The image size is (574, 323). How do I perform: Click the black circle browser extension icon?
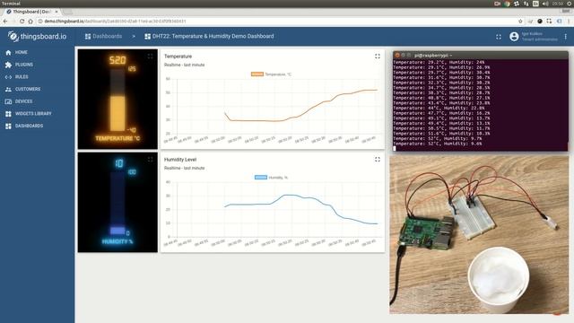540,22
